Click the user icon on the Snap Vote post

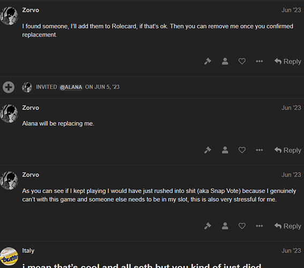click(225, 226)
